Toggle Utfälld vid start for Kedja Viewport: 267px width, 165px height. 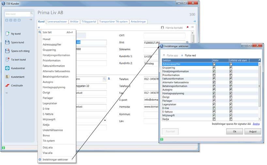(231, 119)
